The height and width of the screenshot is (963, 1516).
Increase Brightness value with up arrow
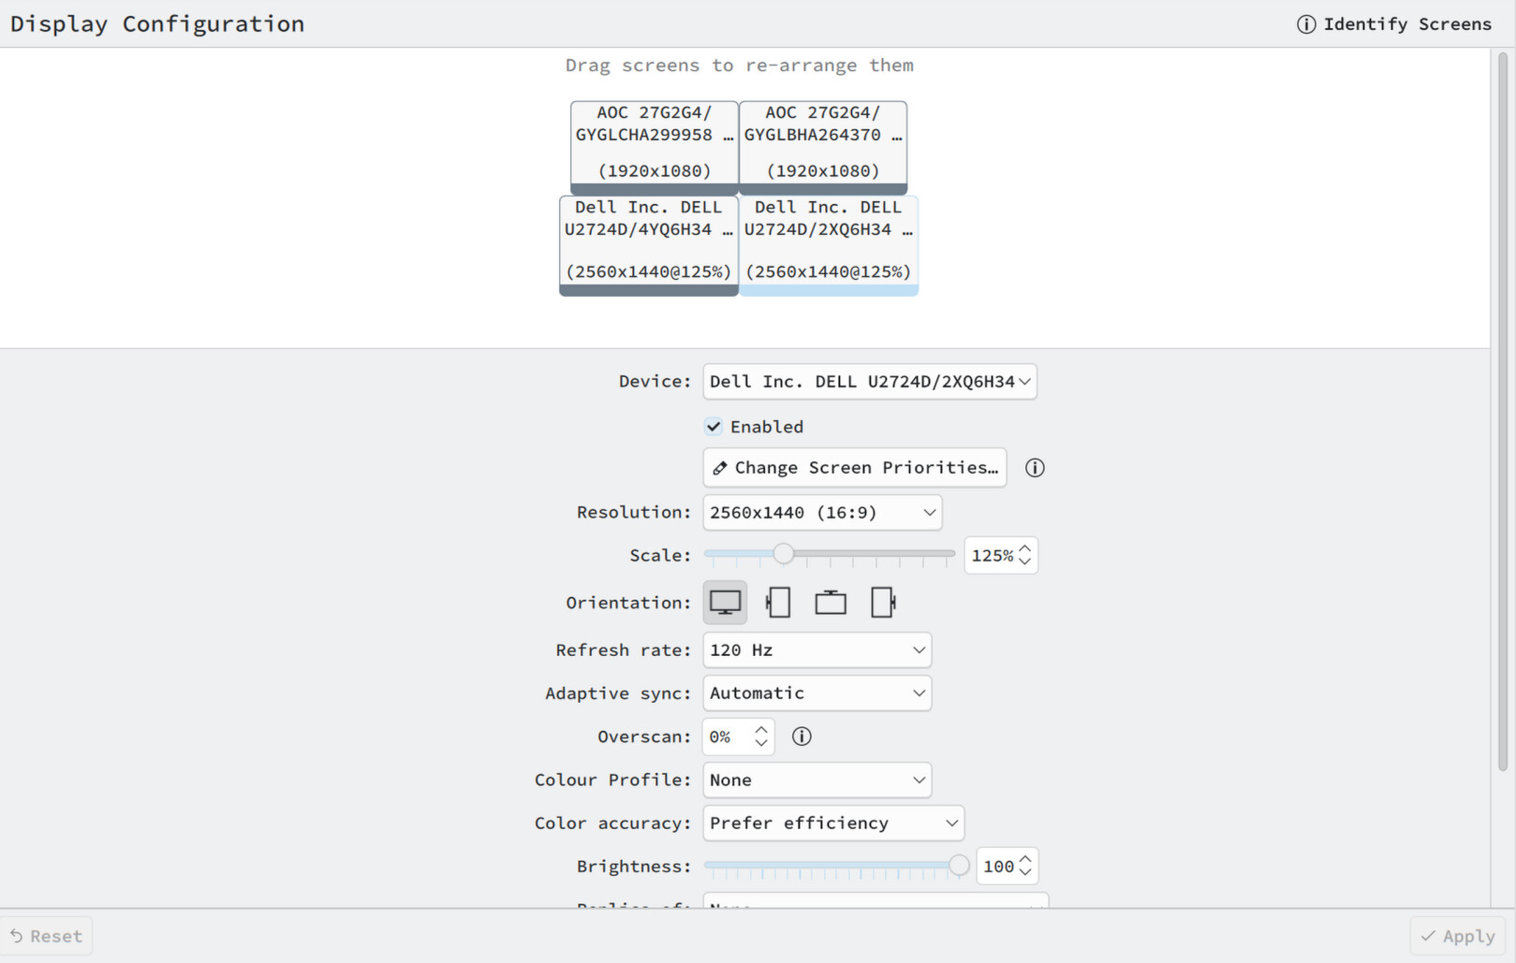pyautogui.click(x=1025, y=860)
